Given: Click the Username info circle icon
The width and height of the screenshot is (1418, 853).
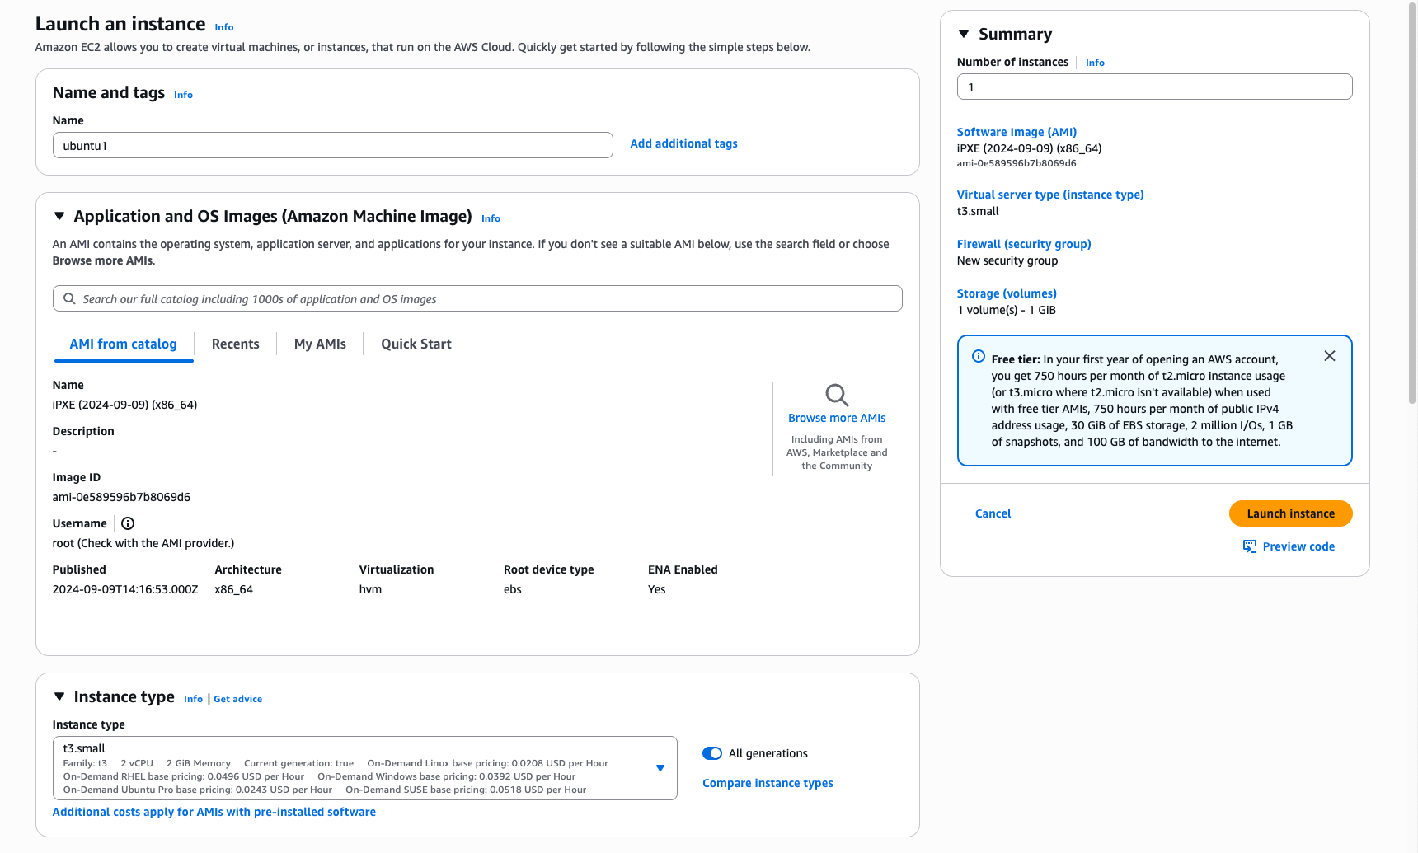Looking at the screenshot, I should pos(128,523).
